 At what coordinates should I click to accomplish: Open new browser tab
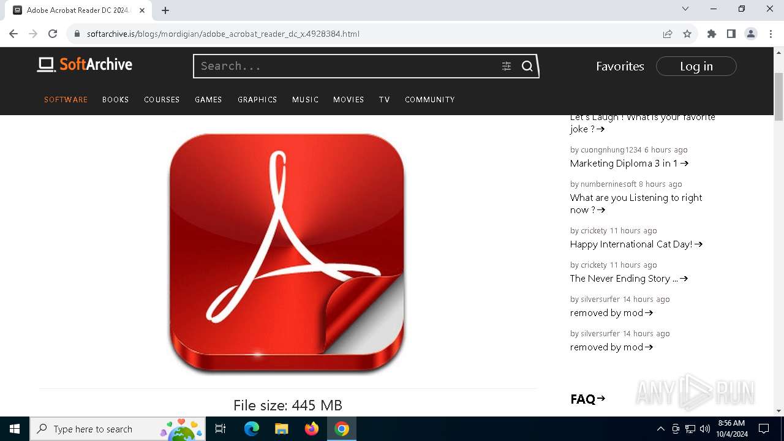pos(165,10)
